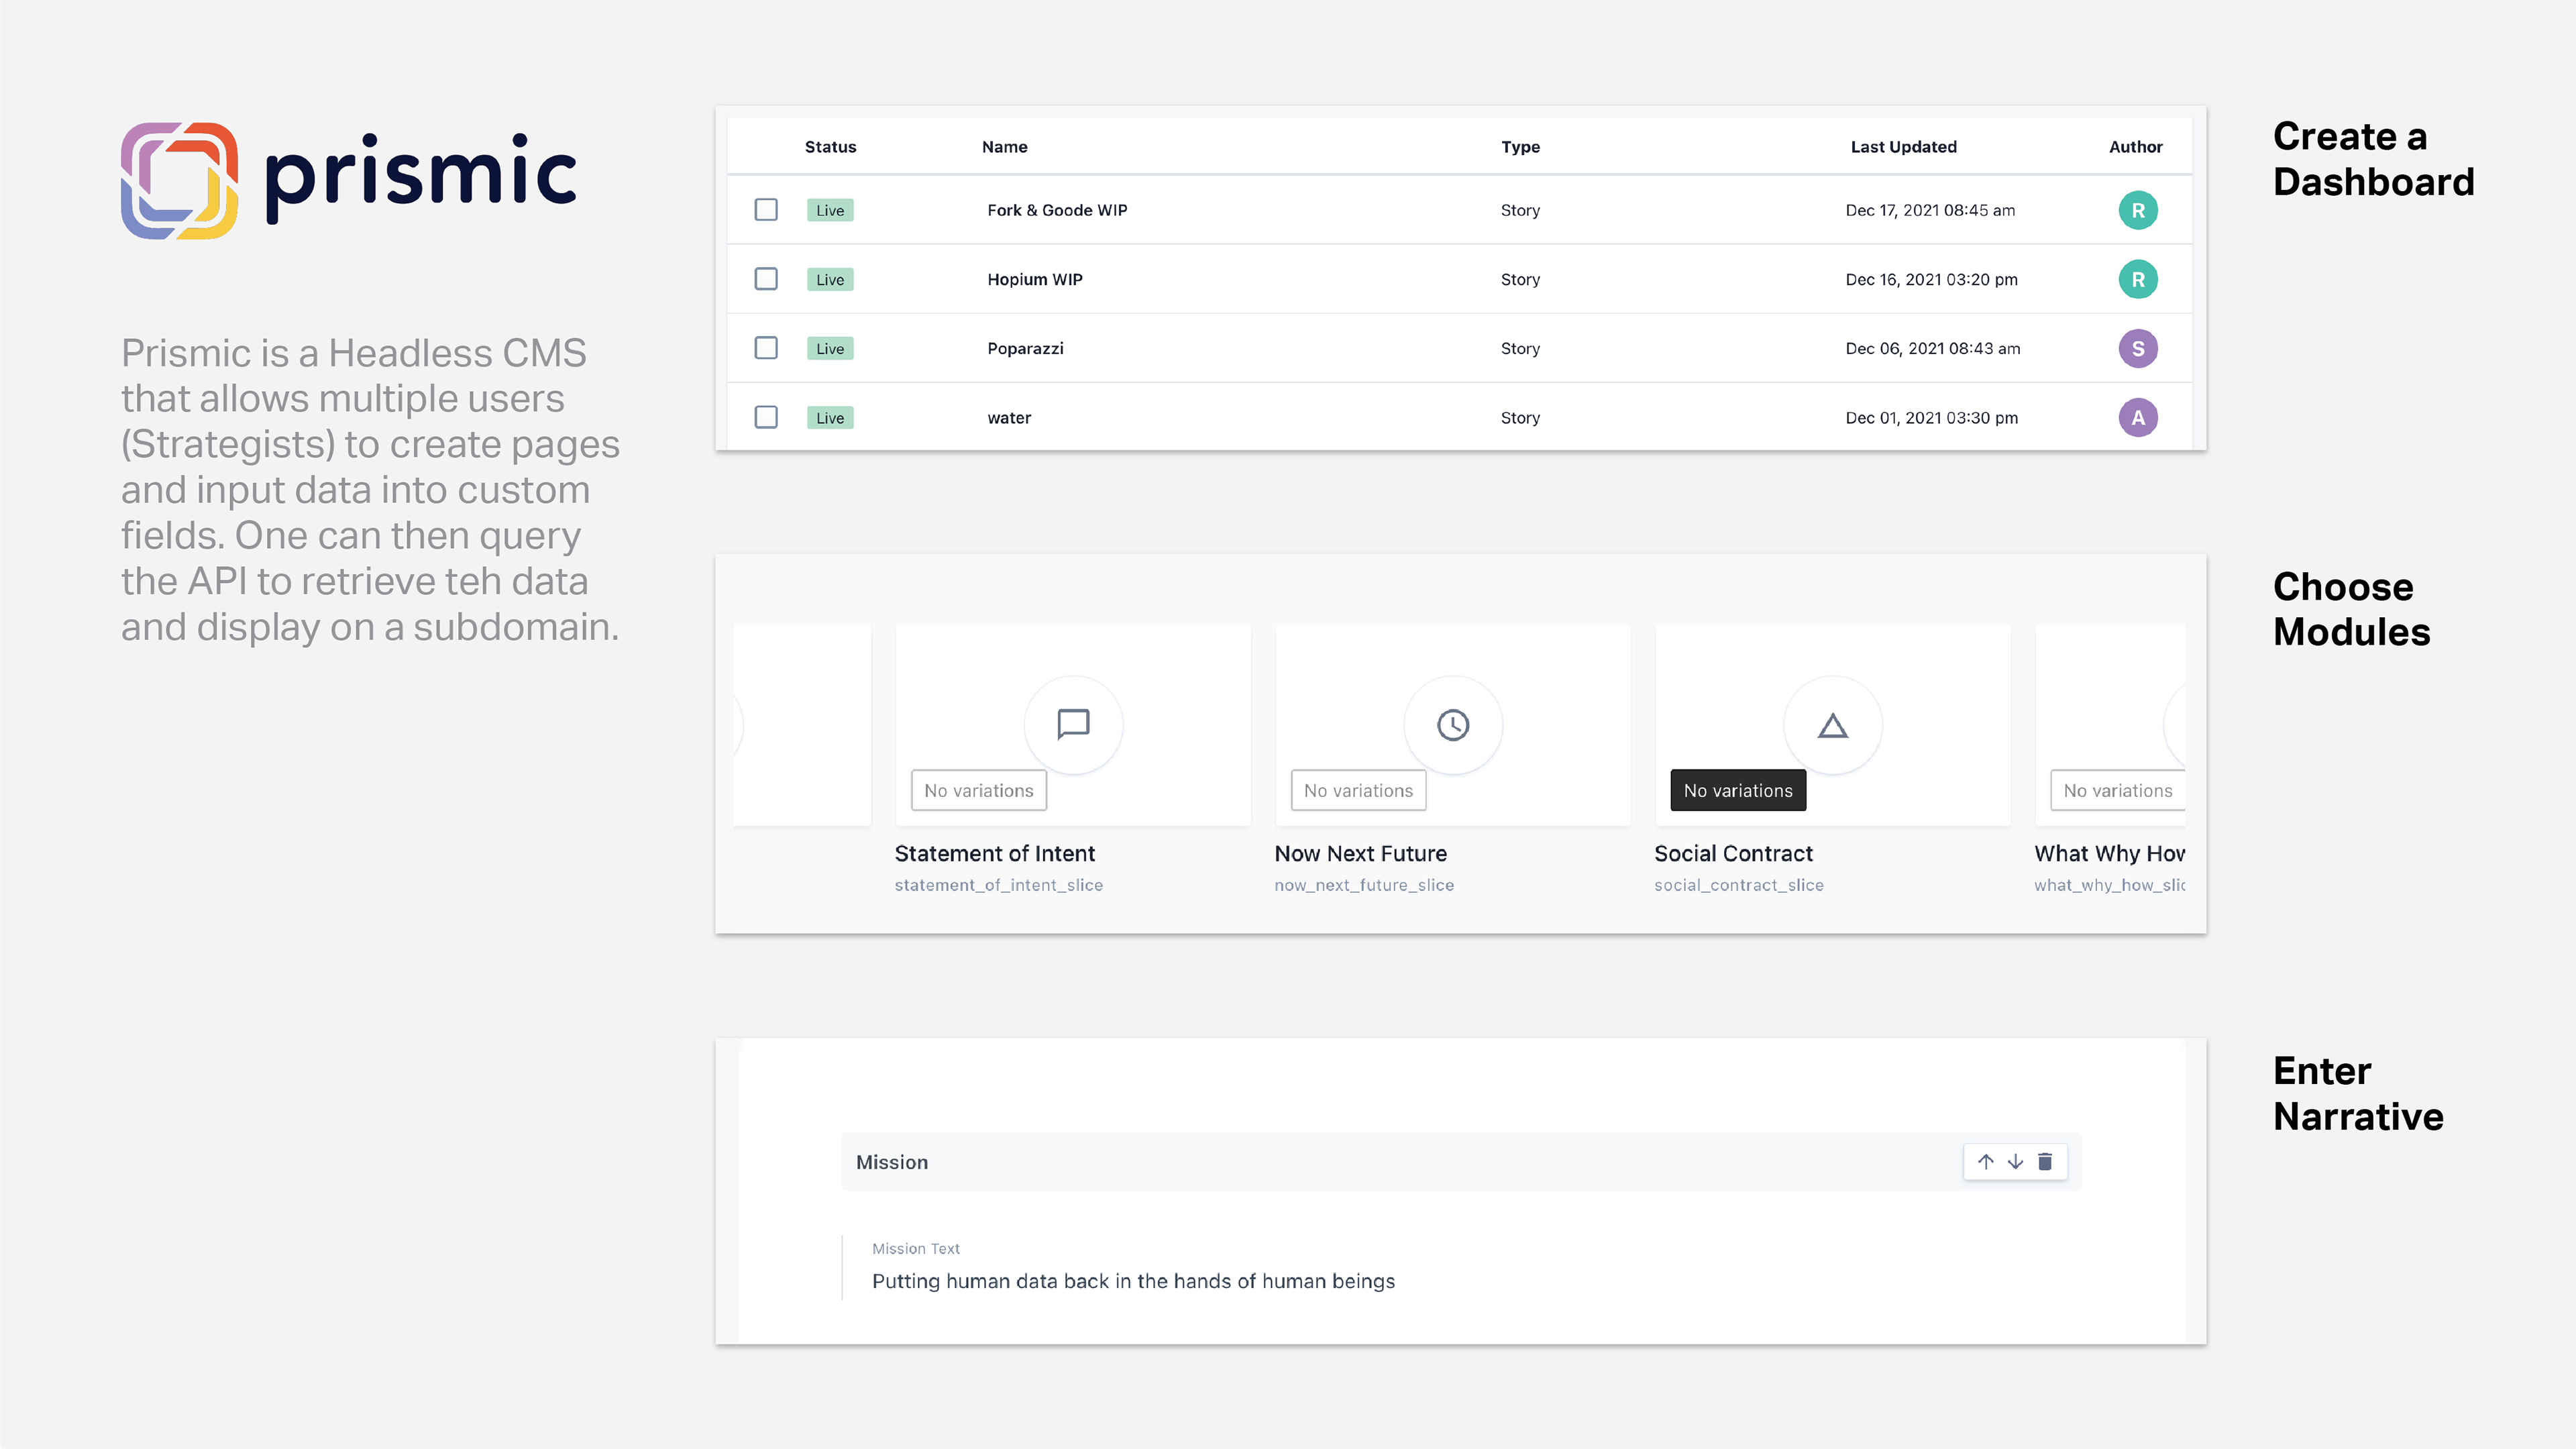Screen dimensions: 2576x1449
Task: Click the R avatar on Hopium WIP row
Action: [2138, 279]
